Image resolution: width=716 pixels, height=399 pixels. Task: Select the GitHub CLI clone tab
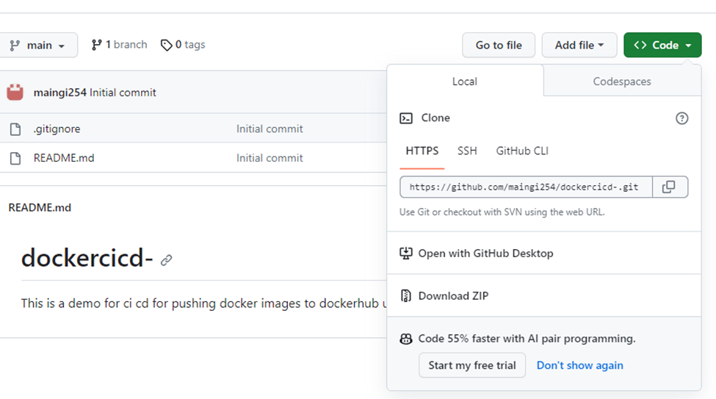(522, 151)
